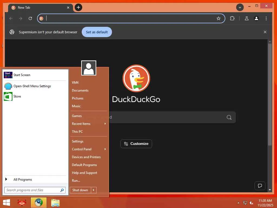
Task: Click the muted volume tray icon
Action: [251, 203]
